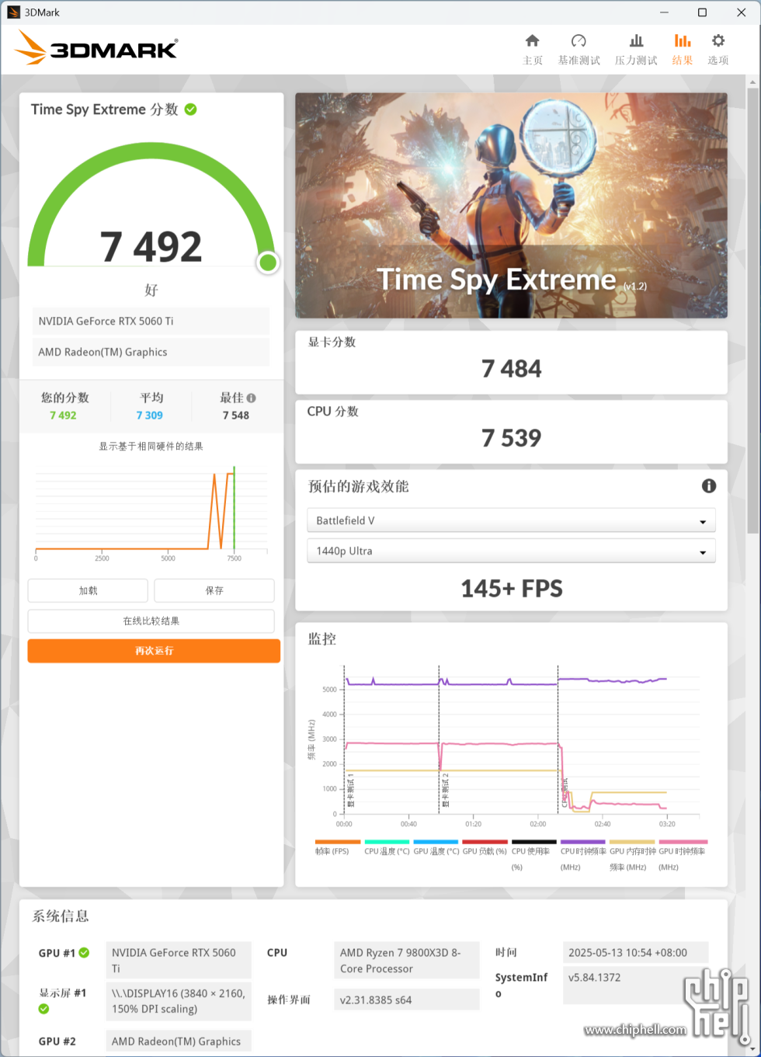Click the 145+ FPS estimate text
This screenshot has height=1057, width=761.
coord(511,589)
